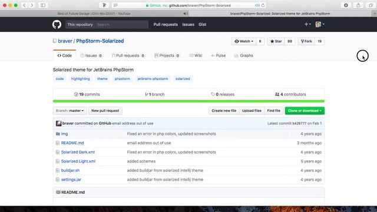
Task: View the 89 stargazers count
Action: 290,41
